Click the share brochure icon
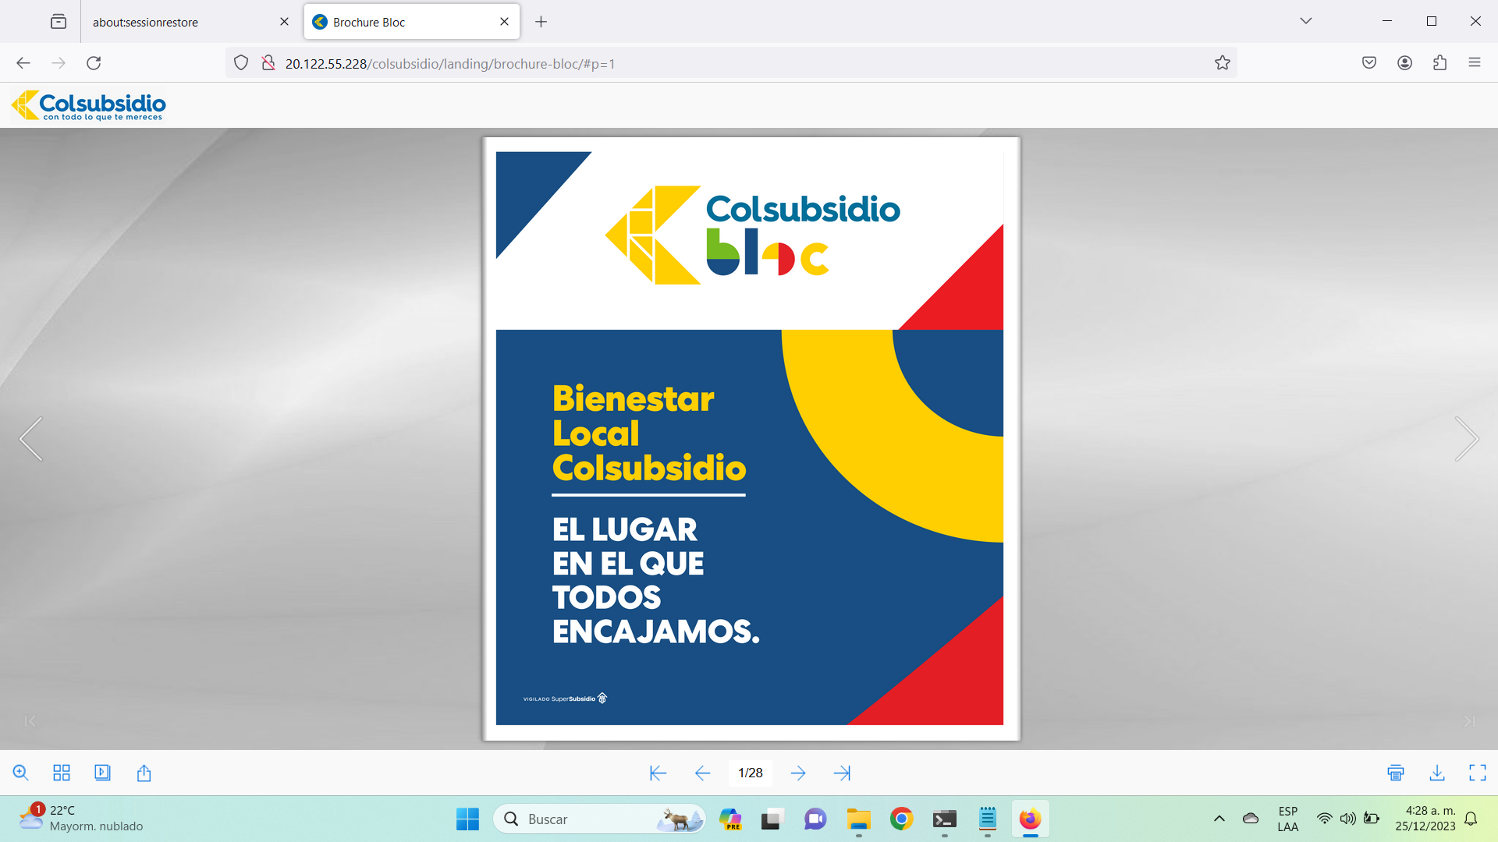The width and height of the screenshot is (1498, 842). [144, 773]
